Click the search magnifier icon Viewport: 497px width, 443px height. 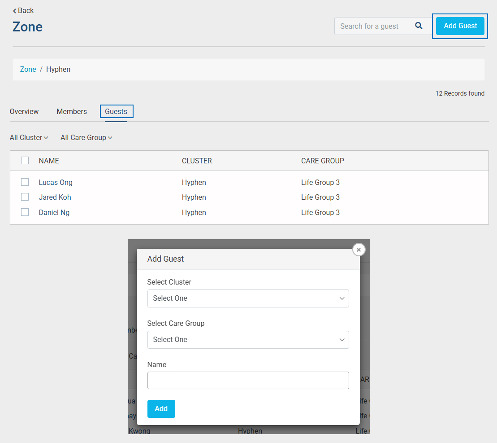point(419,26)
